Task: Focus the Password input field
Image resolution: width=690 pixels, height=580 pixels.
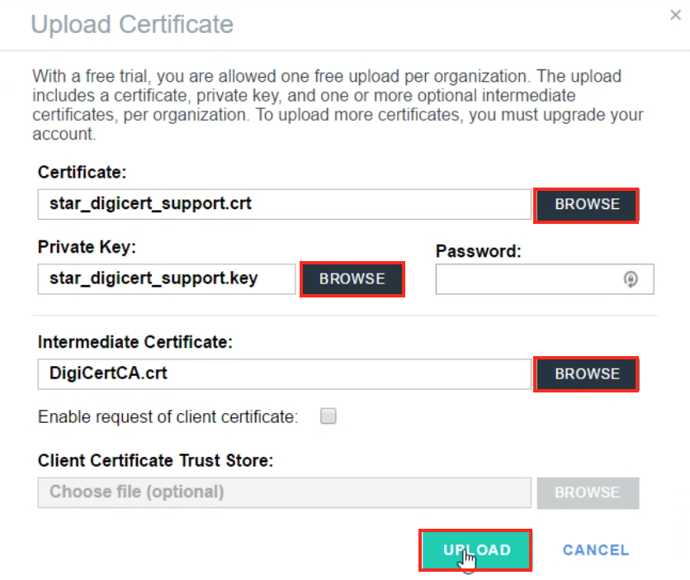Action: coord(528,279)
